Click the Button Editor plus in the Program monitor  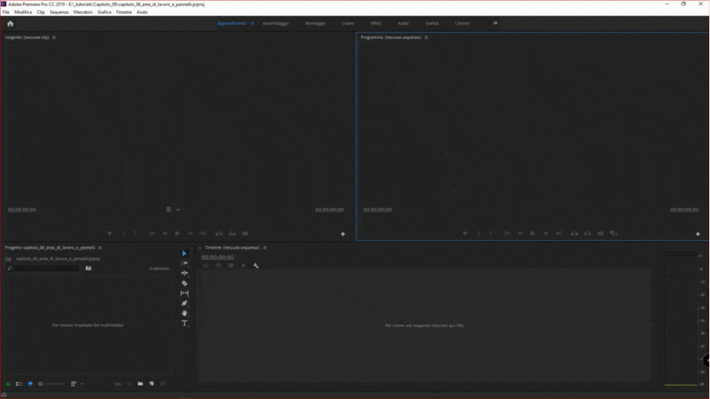698,233
